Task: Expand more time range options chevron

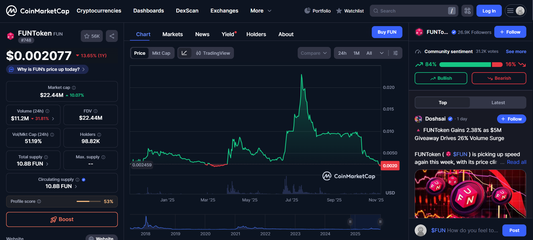Action: 382,53
